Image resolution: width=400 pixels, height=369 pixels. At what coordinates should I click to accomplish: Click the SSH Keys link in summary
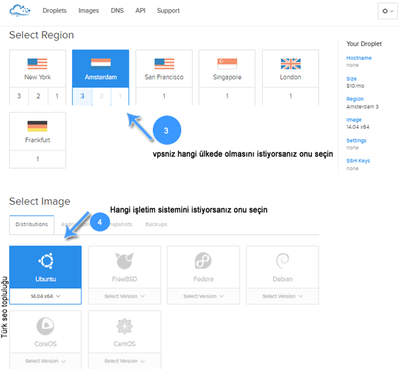tap(358, 161)
